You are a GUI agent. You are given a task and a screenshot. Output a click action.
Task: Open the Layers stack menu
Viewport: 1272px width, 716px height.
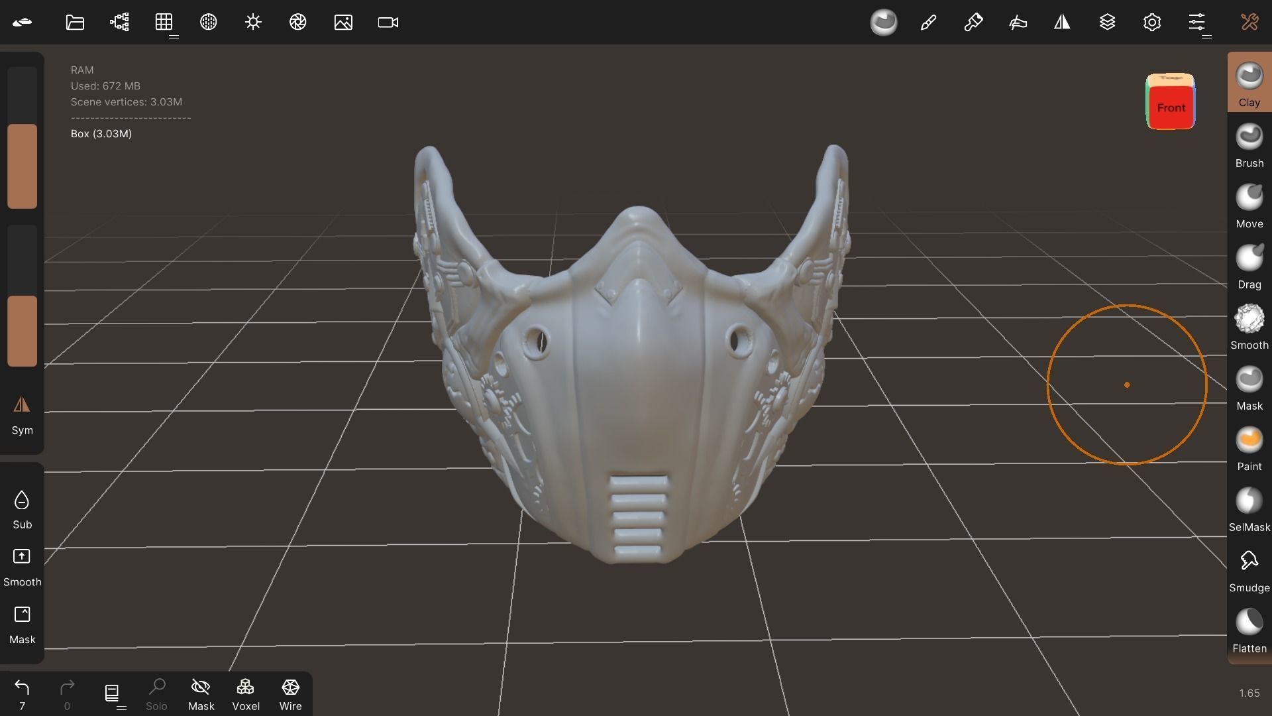coord(1107,23)
